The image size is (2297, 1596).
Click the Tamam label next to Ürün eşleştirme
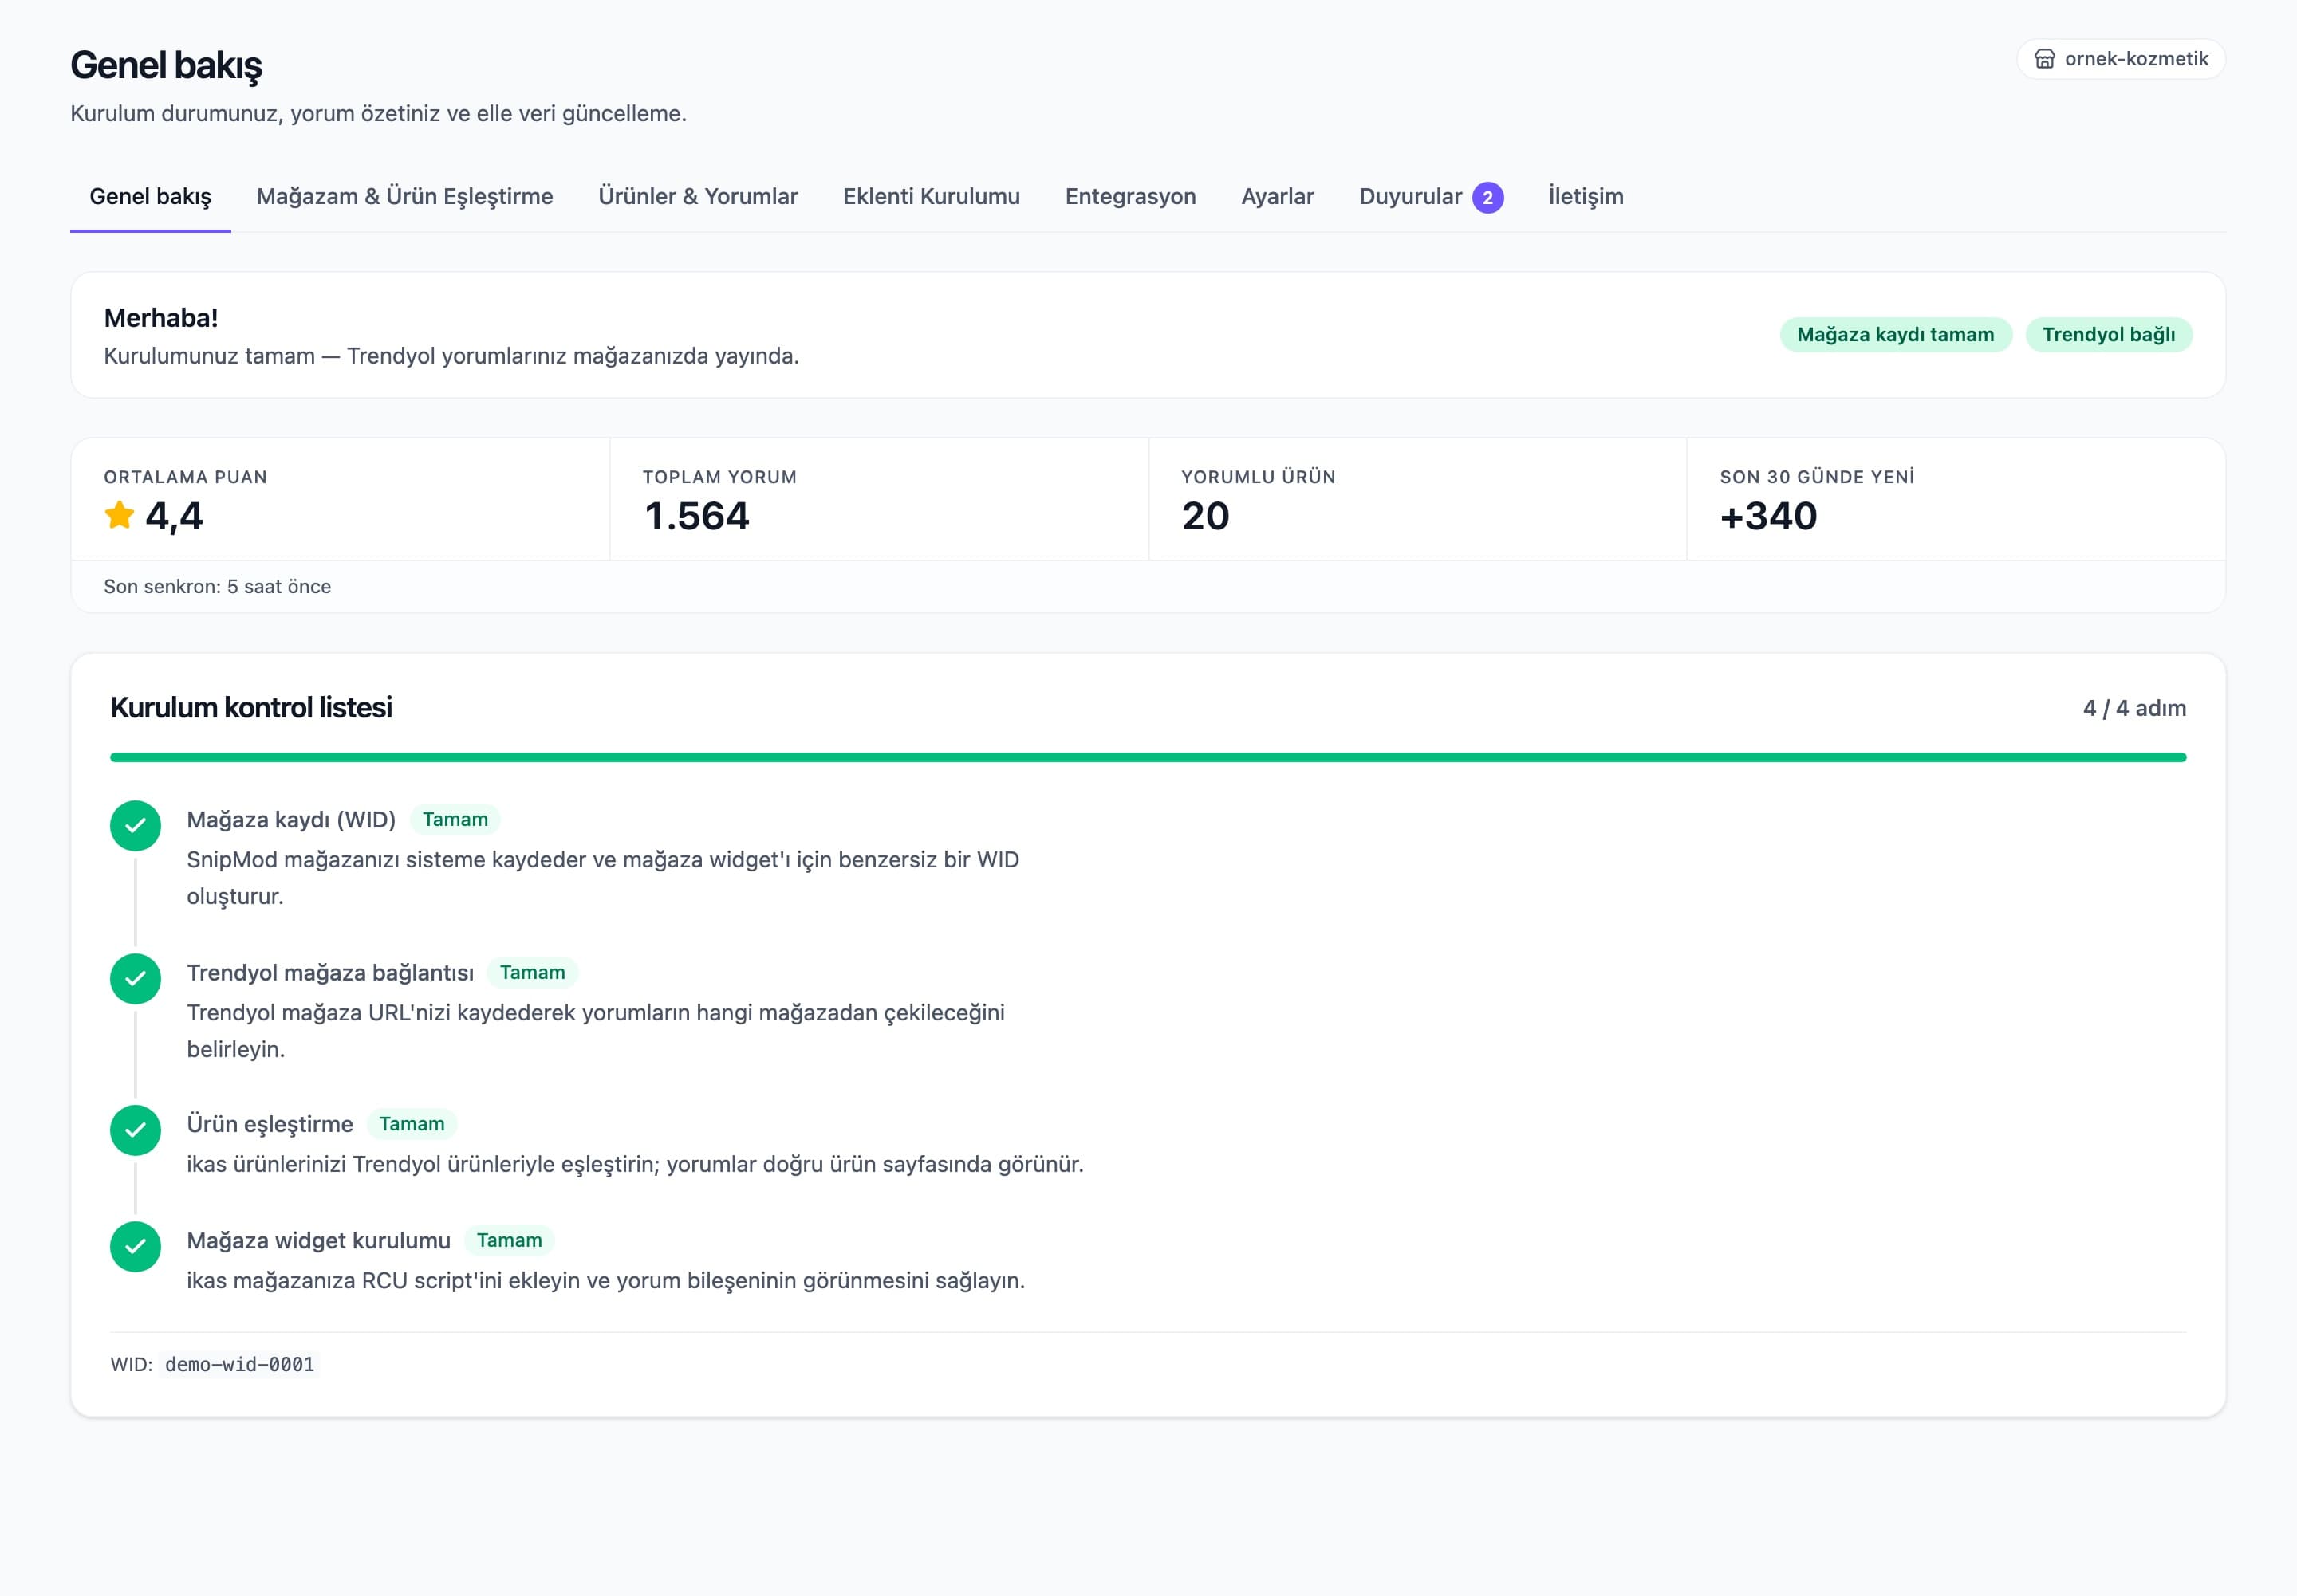coord(412,1124)
